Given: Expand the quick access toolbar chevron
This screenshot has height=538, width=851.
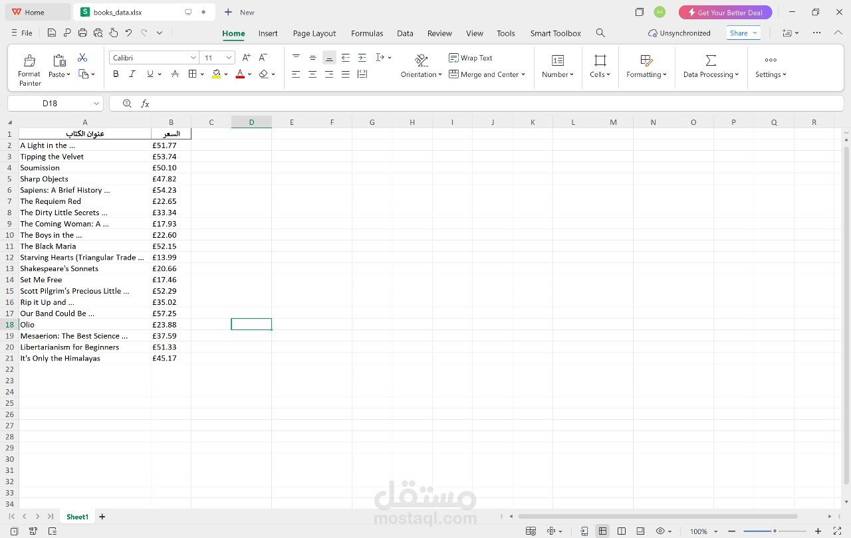Looking at the screenshot, I should click(x=160, y=33).
